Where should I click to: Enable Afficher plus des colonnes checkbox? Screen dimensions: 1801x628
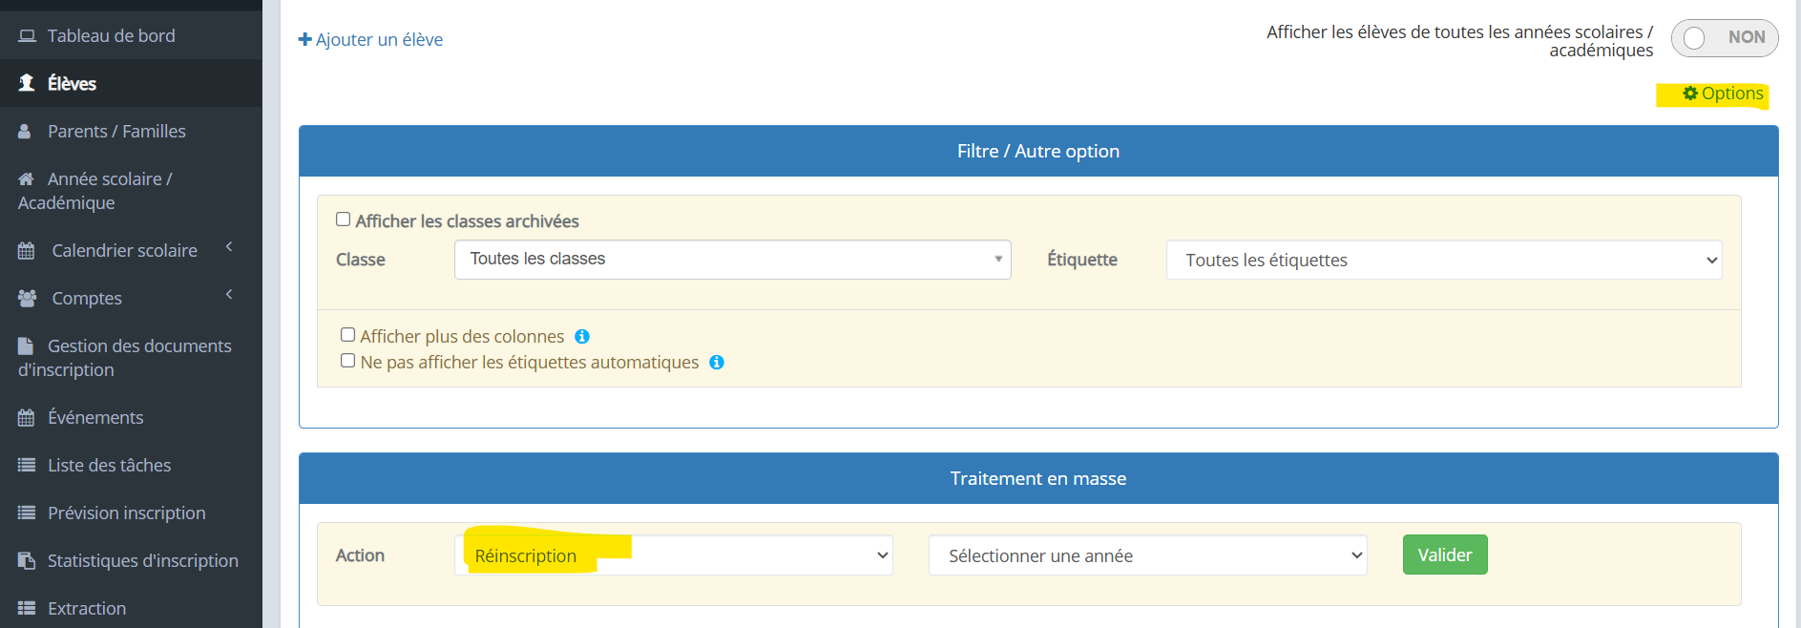(x=348, y=335)
